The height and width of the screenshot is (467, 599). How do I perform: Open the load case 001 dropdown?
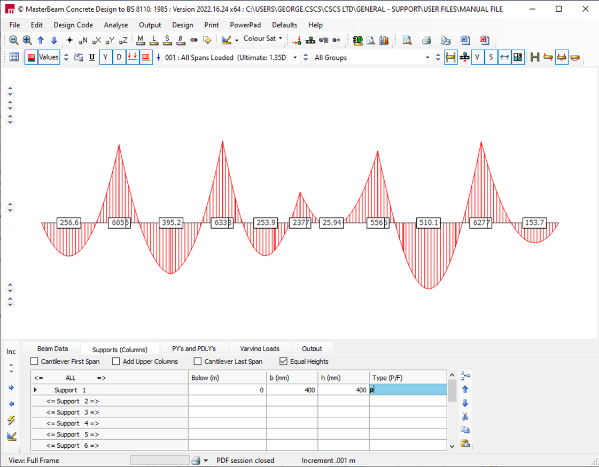point(295,58)
